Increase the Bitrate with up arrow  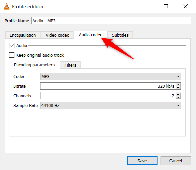coord(178,85)
